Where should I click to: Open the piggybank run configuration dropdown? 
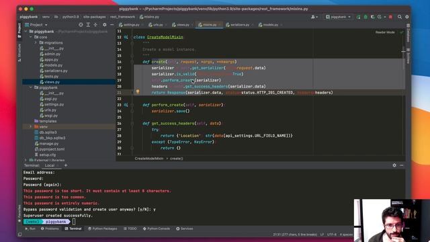pos(338,17)
